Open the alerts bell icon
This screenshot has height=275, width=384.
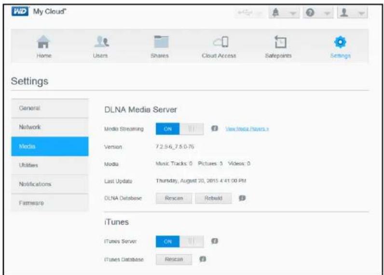pos(276,13)
